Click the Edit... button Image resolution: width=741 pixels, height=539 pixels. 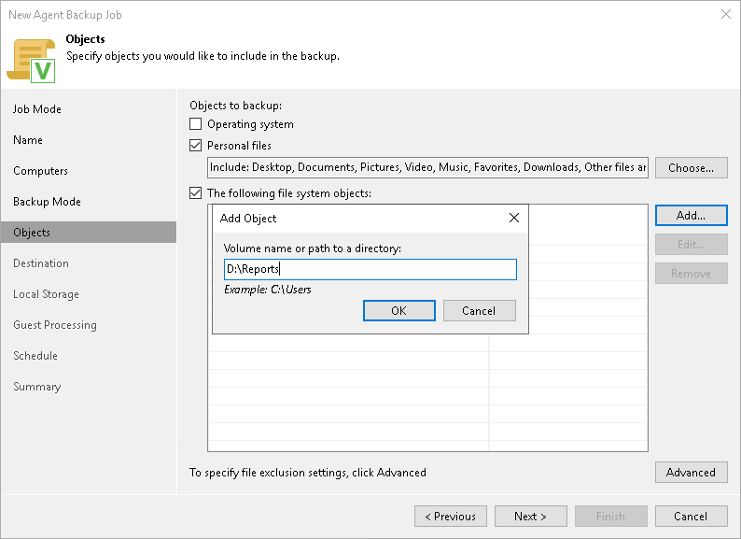pyautogui.click(x=691, y=244)
